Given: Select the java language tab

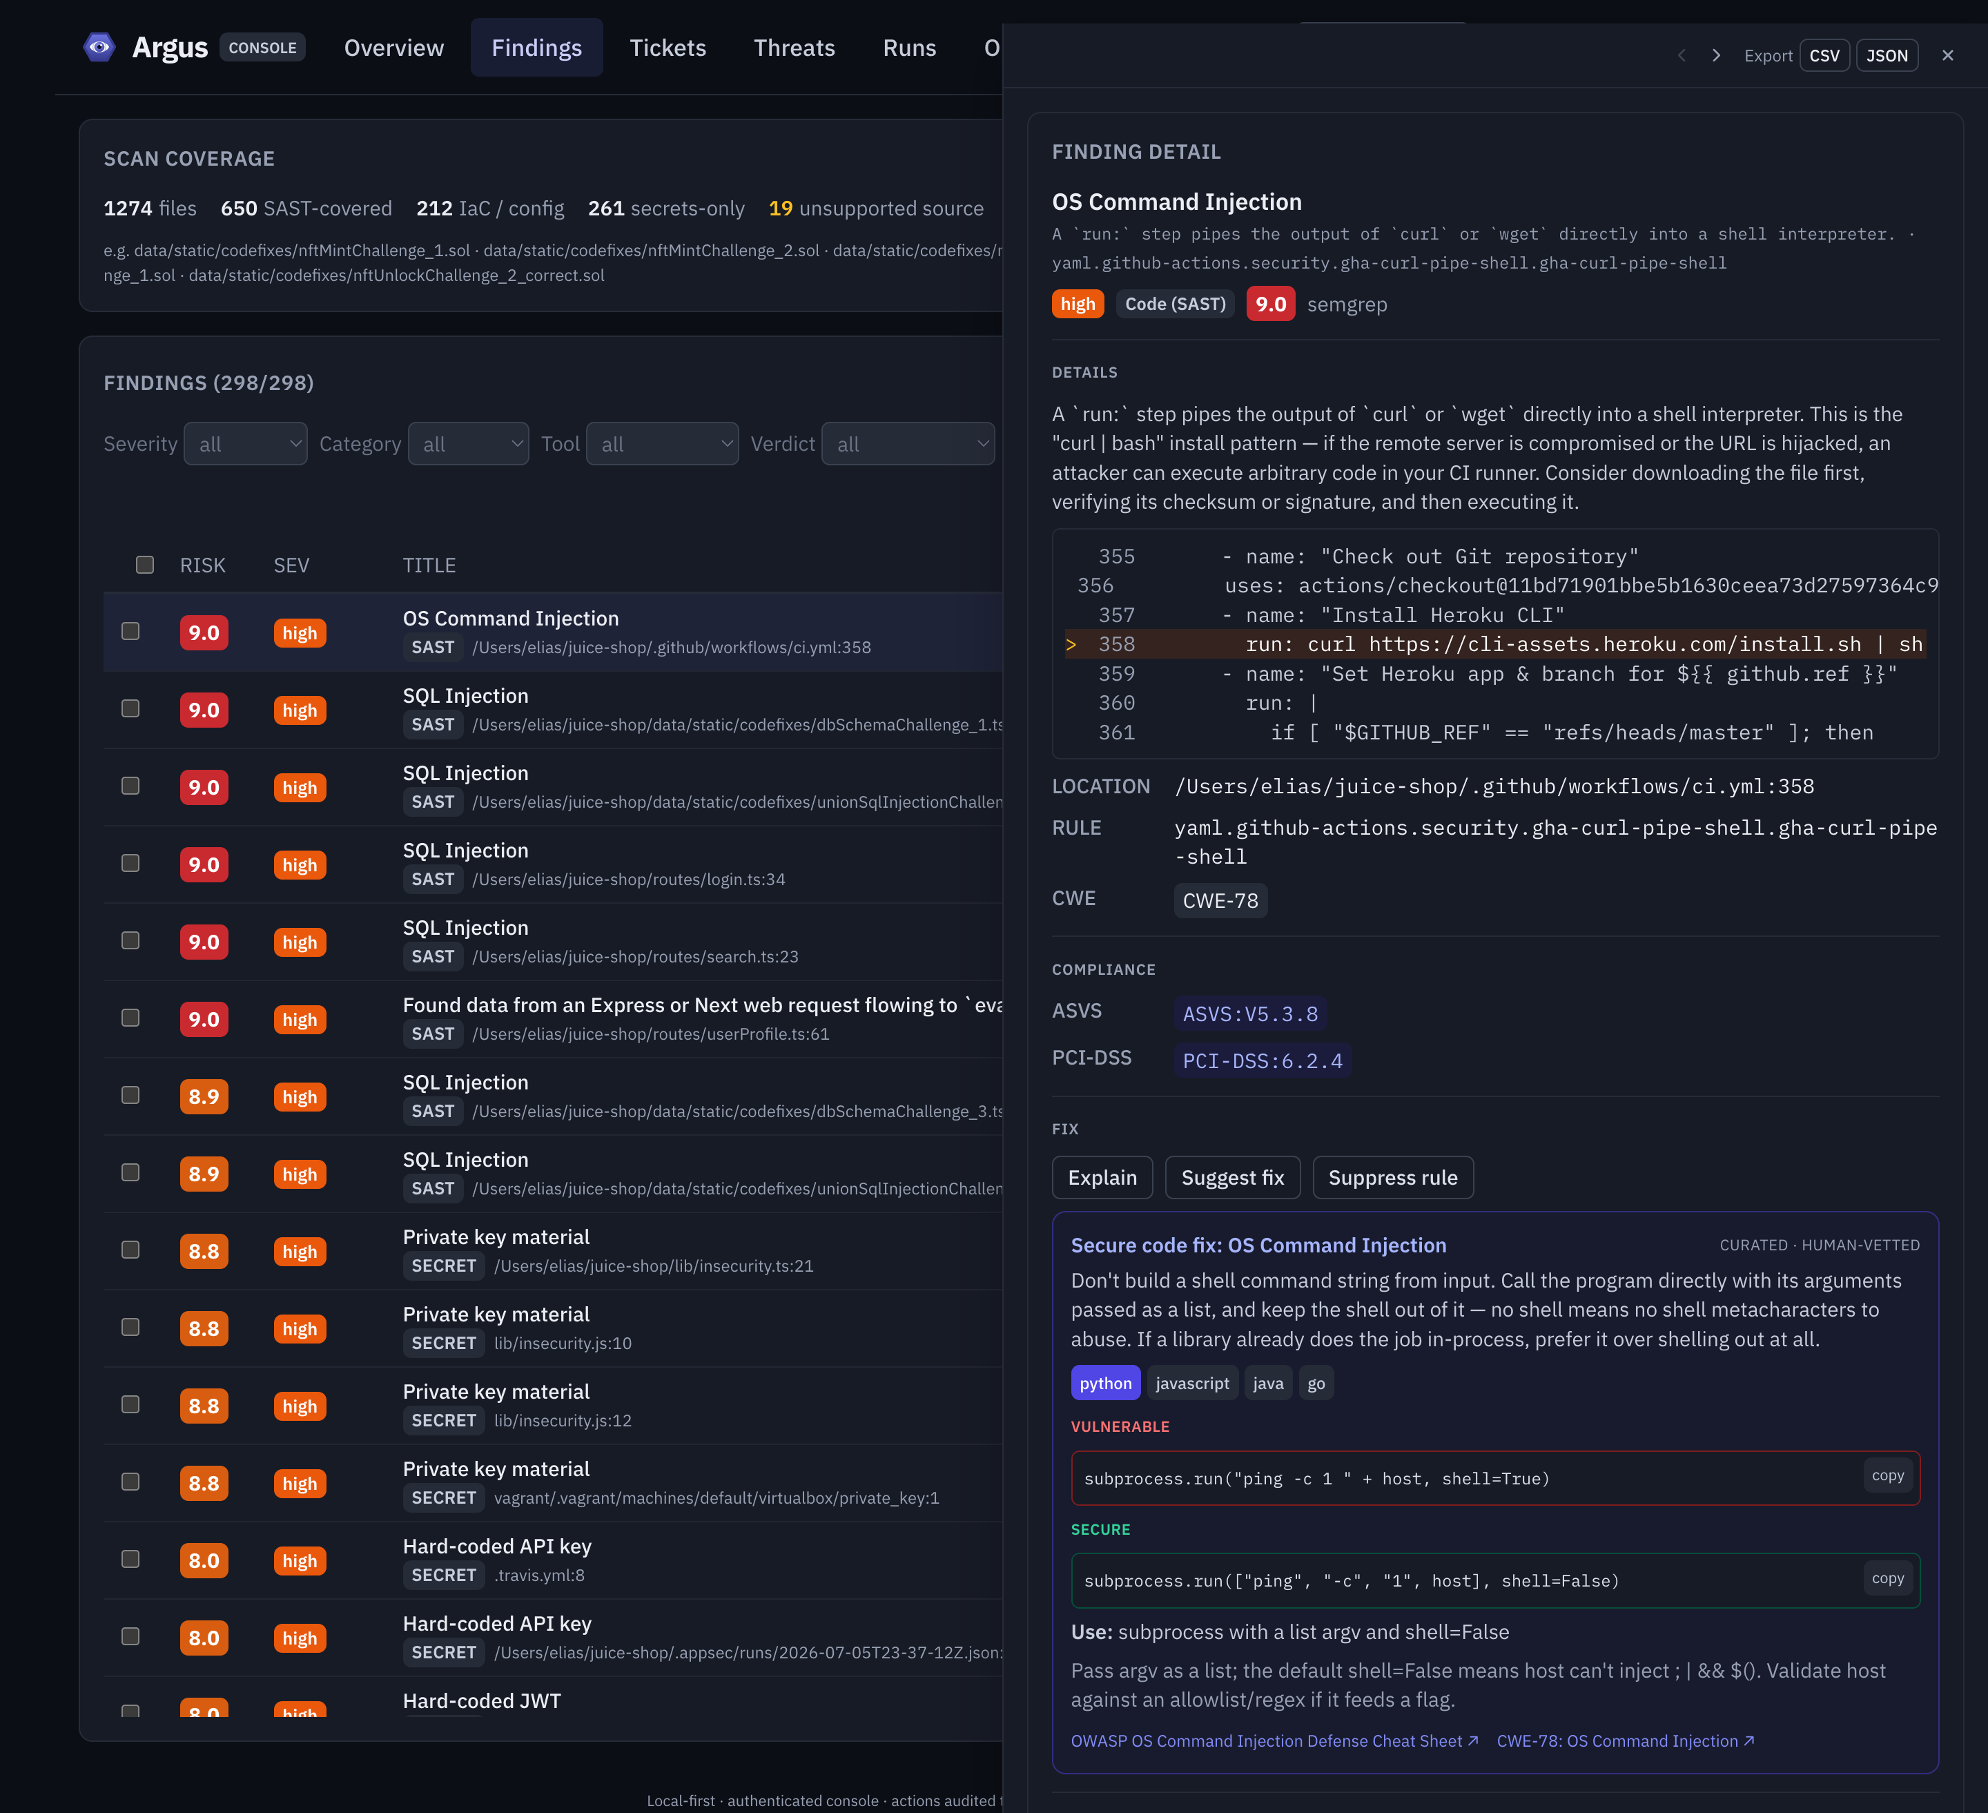Looking at the screenshot, I should pyautogui.click(x=1268, y=1383).
